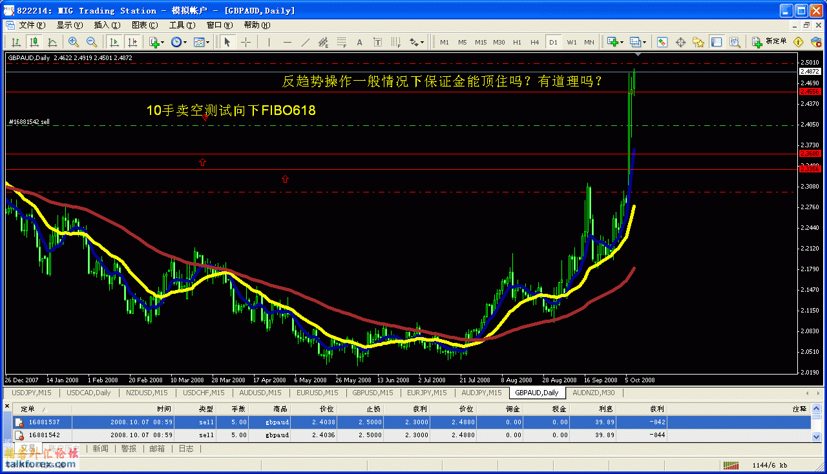The width and height of the screenshot is (827, 474).
Task: Open the 图表 menu
Action: click(x=144, y=25)
